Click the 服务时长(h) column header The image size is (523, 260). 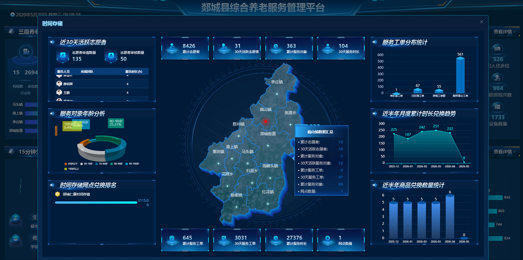point(134,71)
